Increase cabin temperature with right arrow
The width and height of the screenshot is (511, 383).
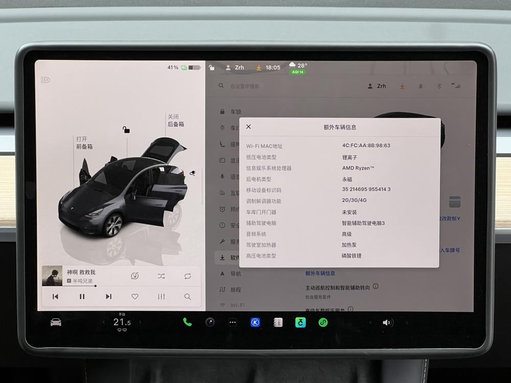140,322
